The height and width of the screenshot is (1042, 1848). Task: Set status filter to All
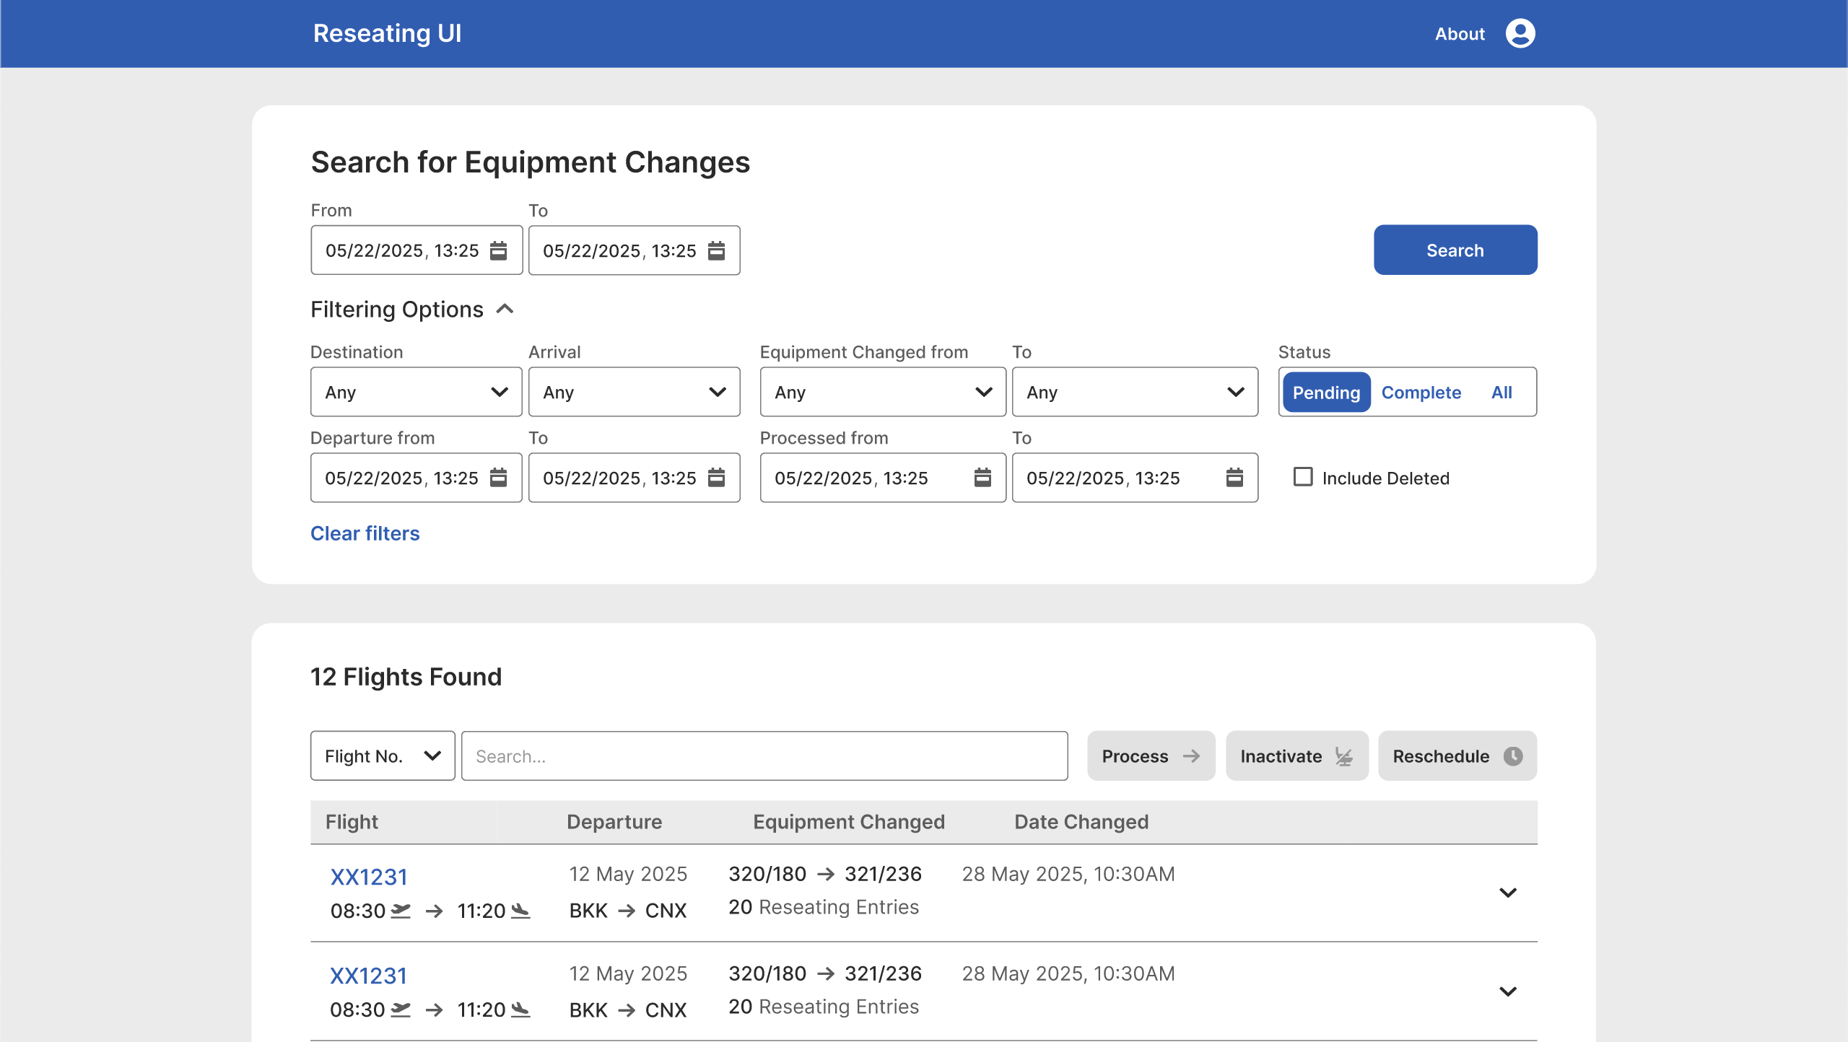1501,393
